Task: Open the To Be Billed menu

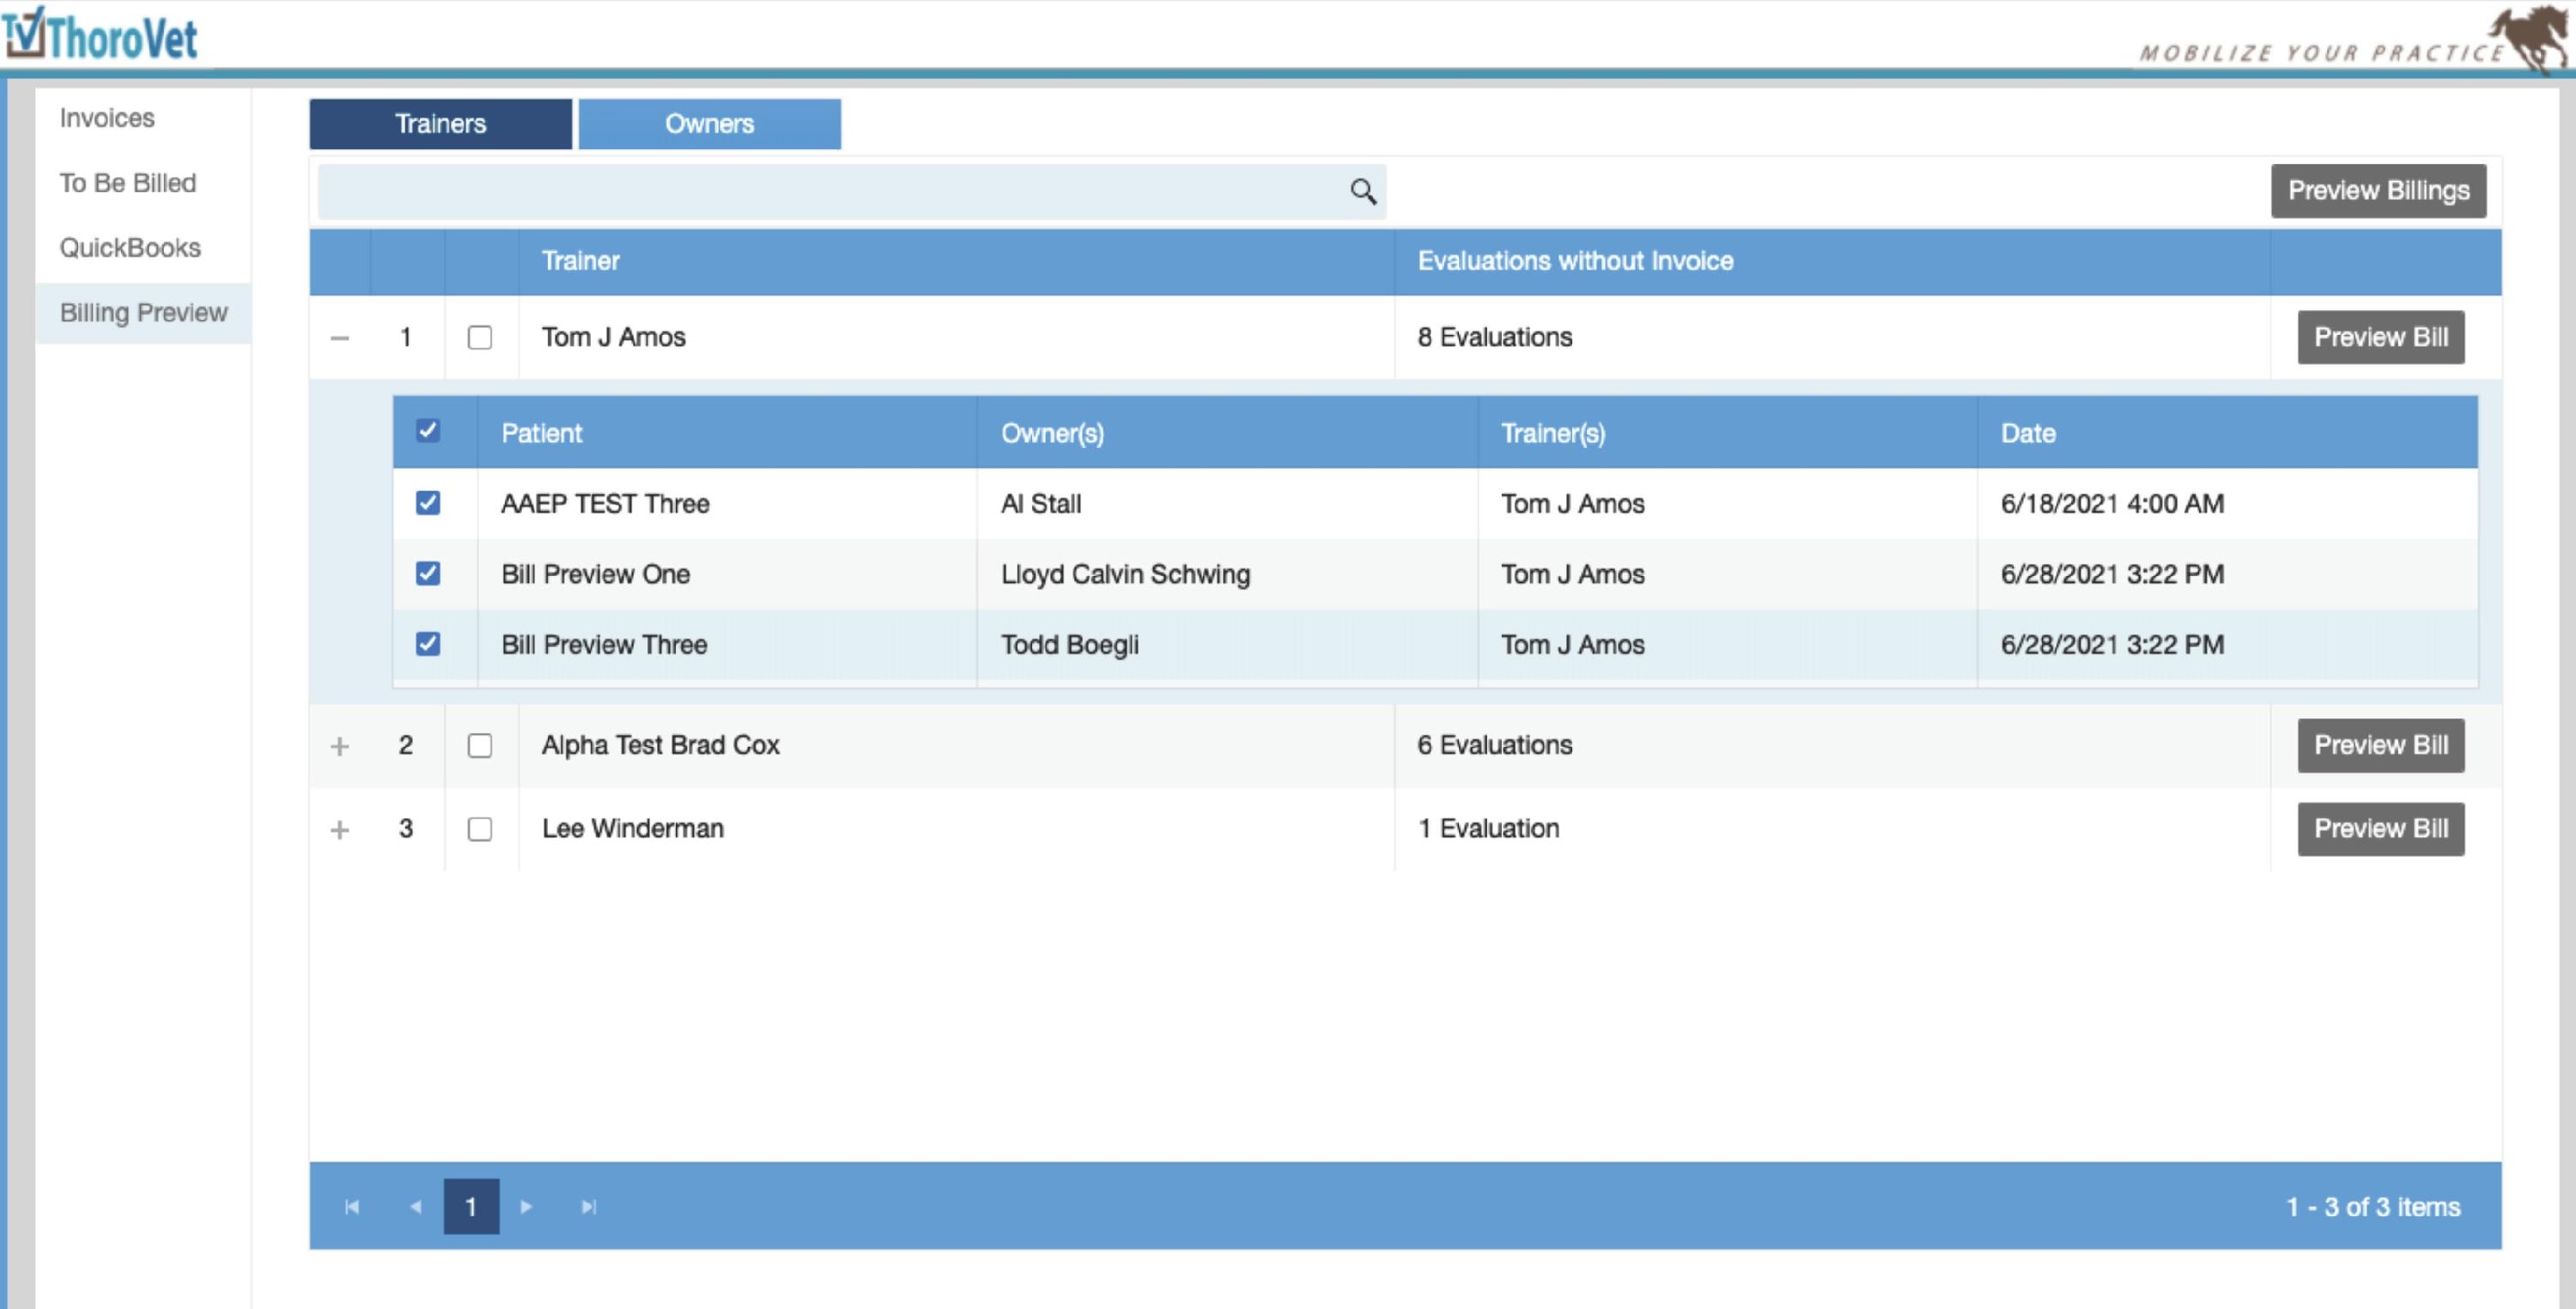Action: 128,183
